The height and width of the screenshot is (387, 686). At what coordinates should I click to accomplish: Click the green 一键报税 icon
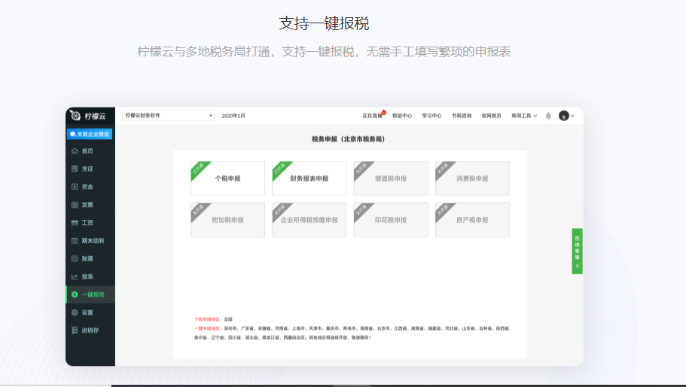tap(75, 295)
